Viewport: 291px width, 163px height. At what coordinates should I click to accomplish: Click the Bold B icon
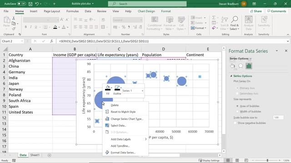25,27
